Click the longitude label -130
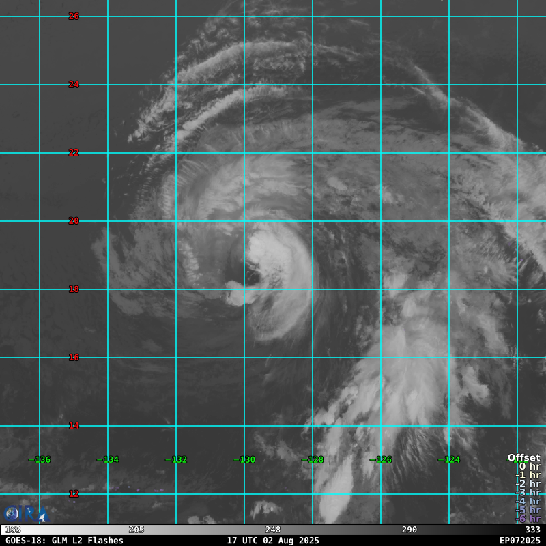The width and height of the screenshot is (546, 546). pos(244,459)
